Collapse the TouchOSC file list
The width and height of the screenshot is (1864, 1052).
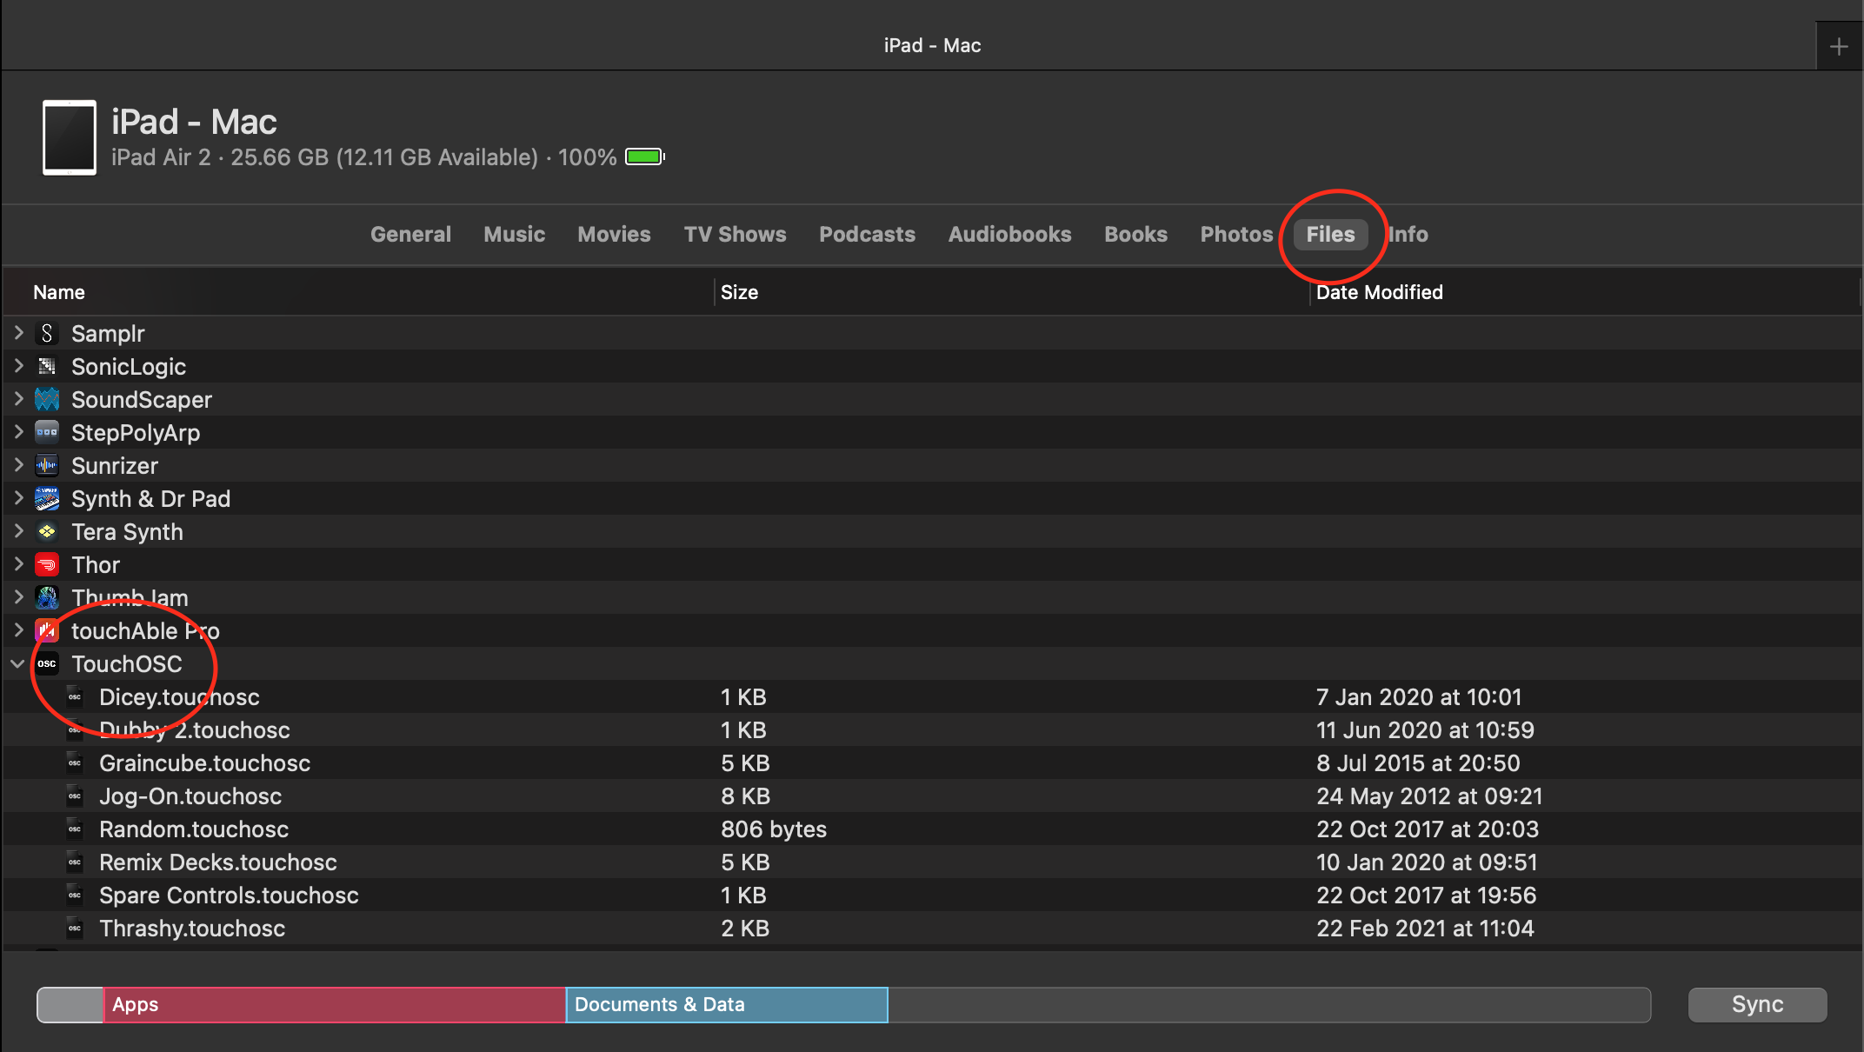(17, 664)
